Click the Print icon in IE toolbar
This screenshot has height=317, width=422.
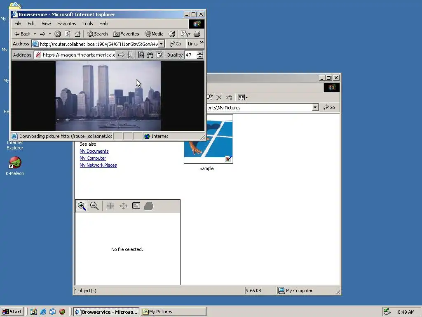click(197, 34)
